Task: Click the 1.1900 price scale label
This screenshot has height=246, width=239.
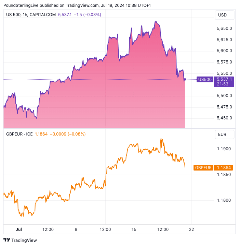Action: point(224,149)
